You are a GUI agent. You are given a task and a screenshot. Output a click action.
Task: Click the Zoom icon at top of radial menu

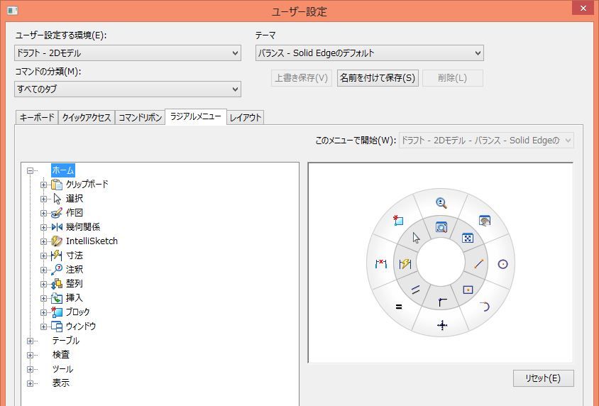[x=441, y=203]
